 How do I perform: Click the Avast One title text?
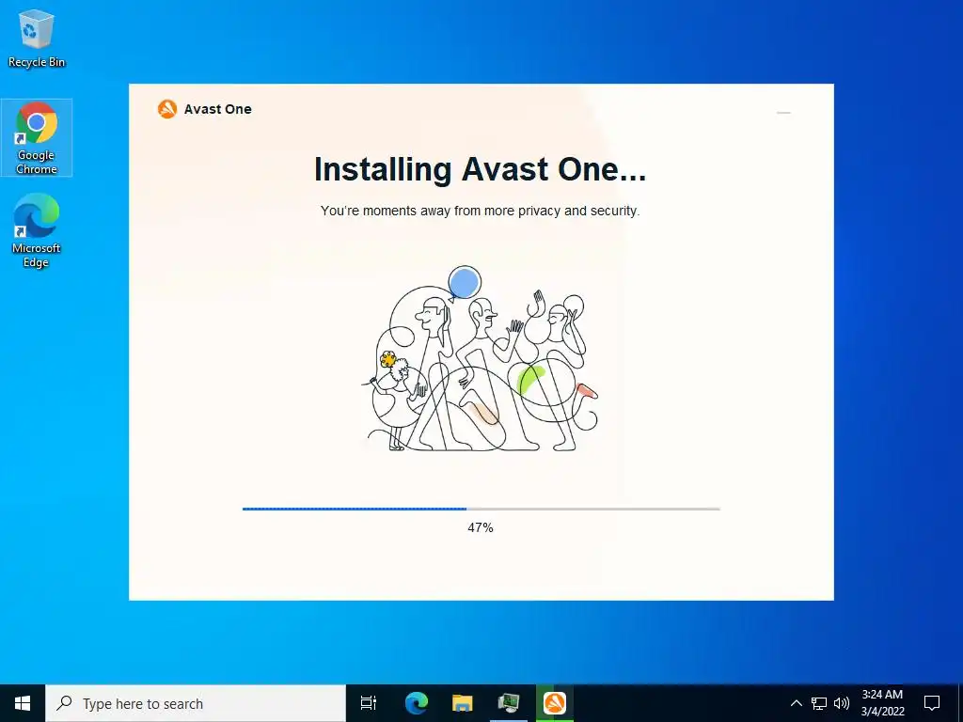point(218,109)
